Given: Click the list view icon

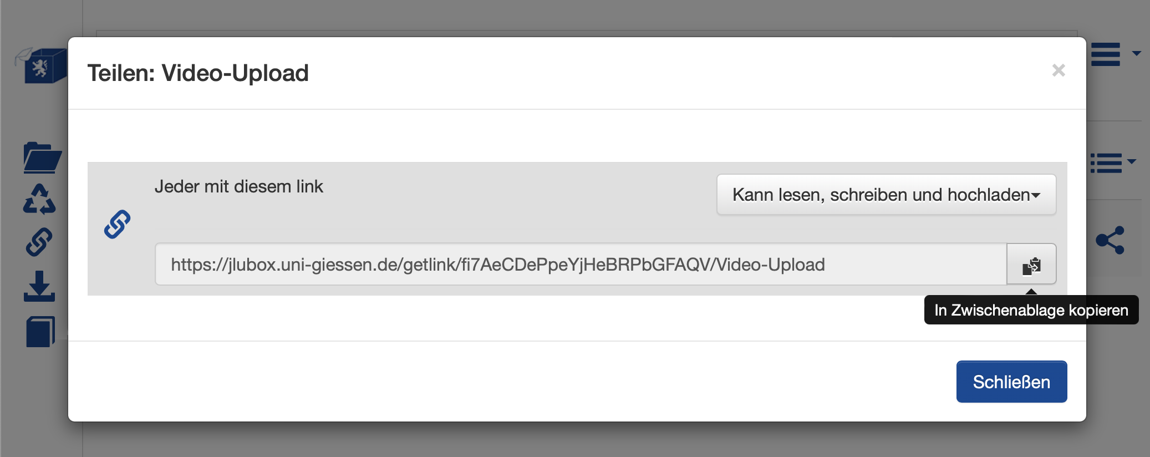Looking at the screenshot, I should 1106,163.
